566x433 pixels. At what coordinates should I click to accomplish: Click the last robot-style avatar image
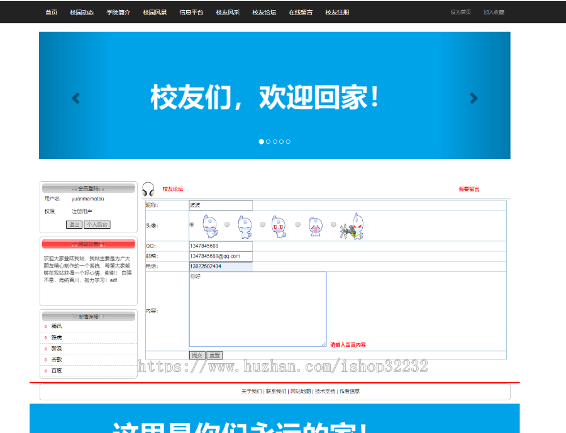(352, 226)
